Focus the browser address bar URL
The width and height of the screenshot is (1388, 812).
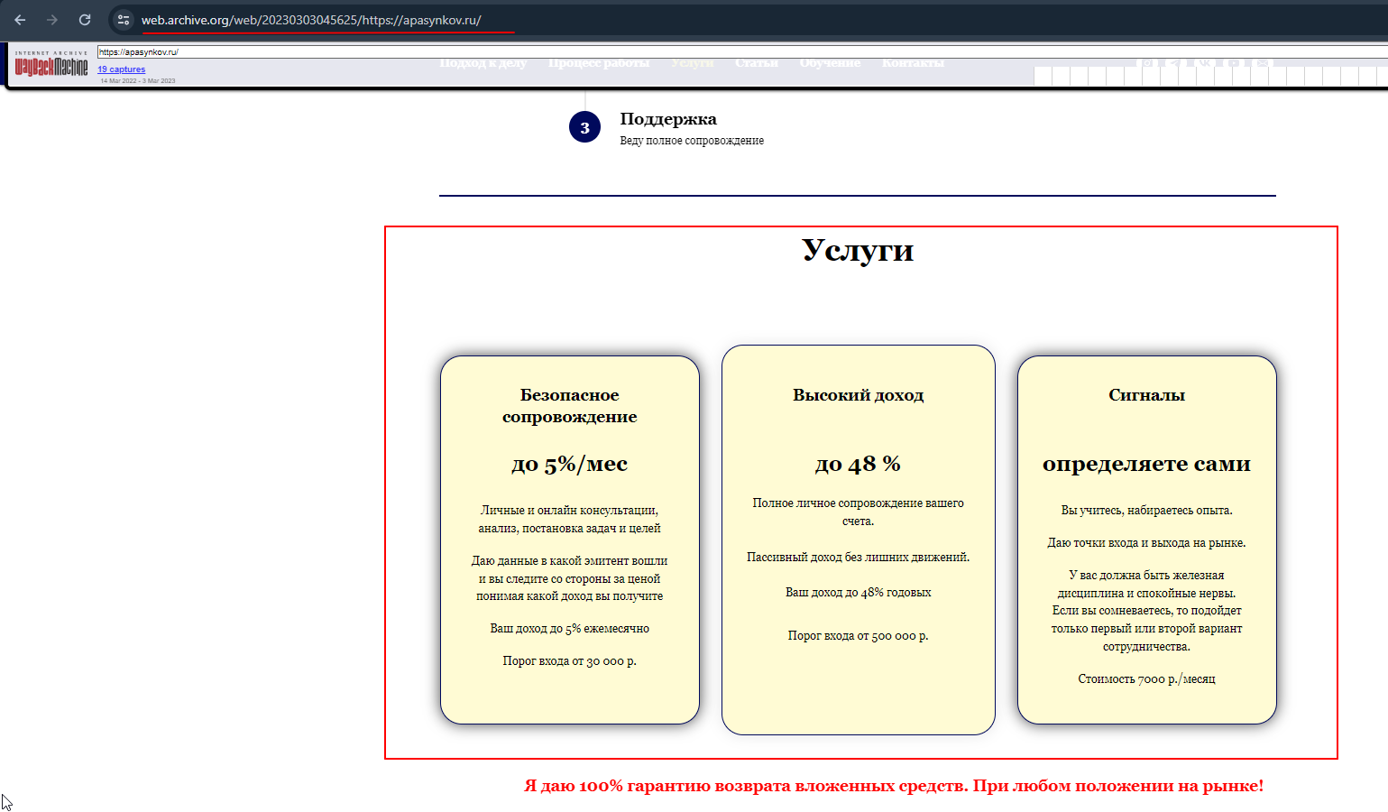[311, 20]
